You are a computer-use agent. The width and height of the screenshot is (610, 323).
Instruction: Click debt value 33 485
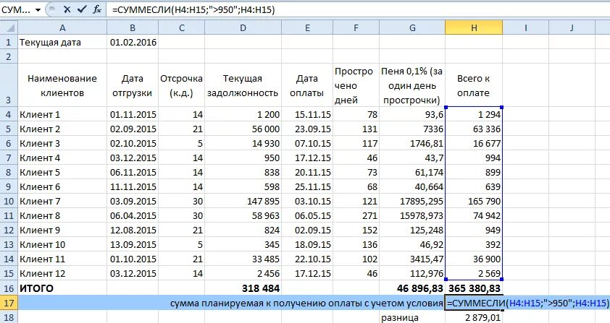[243, 259]
